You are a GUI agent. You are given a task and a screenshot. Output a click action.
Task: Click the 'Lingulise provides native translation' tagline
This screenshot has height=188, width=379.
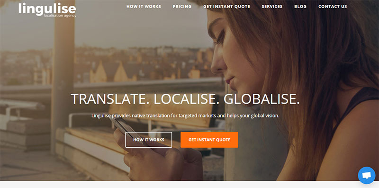(x=185, y=116)
